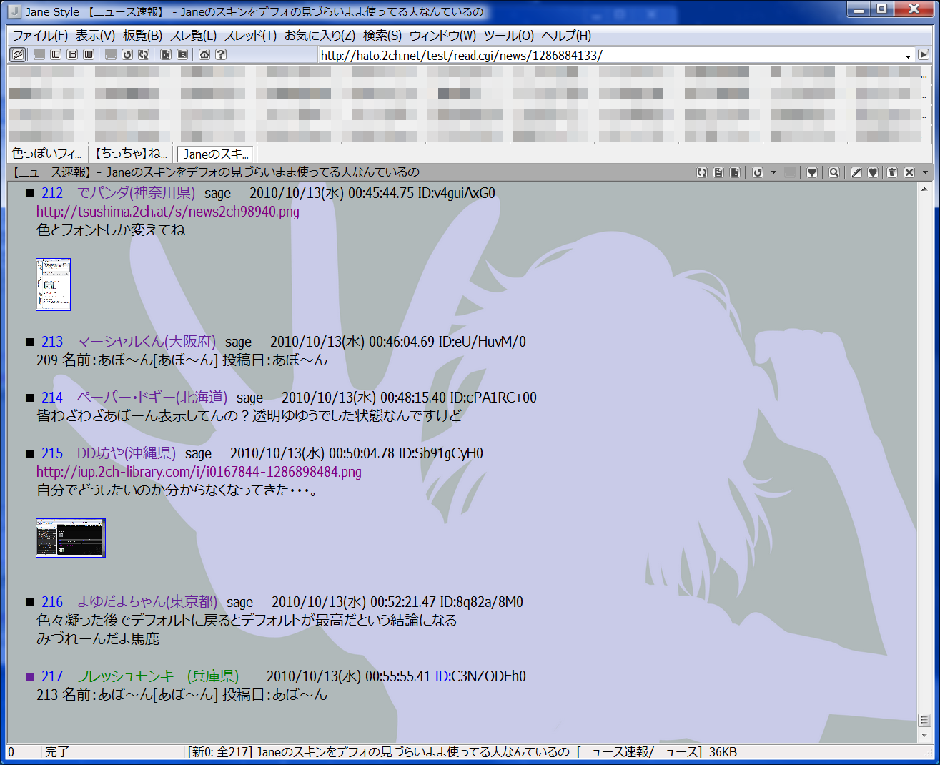Click post number 214
940x765 pixels.
pyautogui.click(x=52, y=398)
